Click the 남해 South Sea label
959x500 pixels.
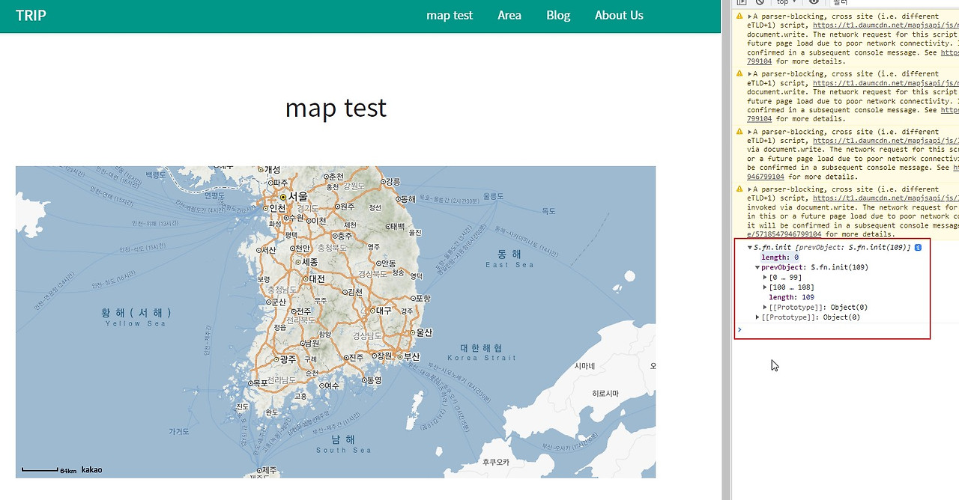344,444
